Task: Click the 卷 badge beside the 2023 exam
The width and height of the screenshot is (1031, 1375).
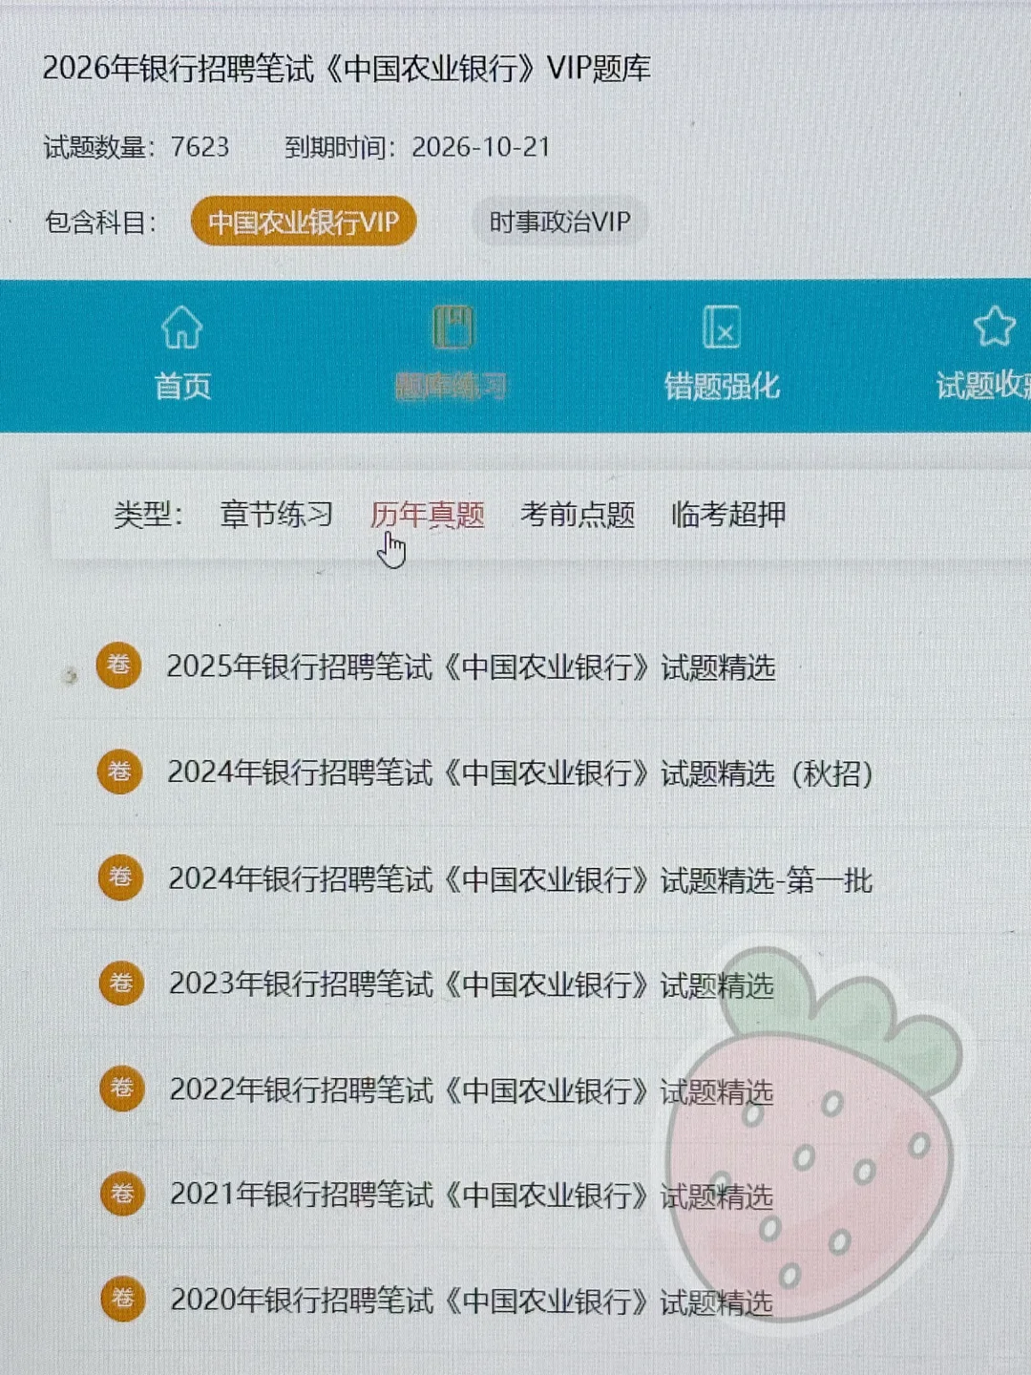Action: 121,983
